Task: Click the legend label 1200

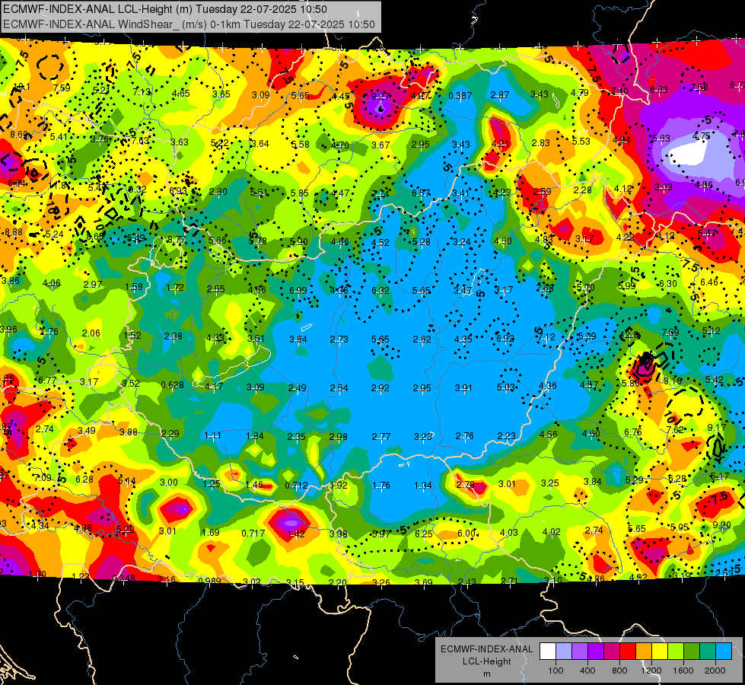Action: click(651, 671)
